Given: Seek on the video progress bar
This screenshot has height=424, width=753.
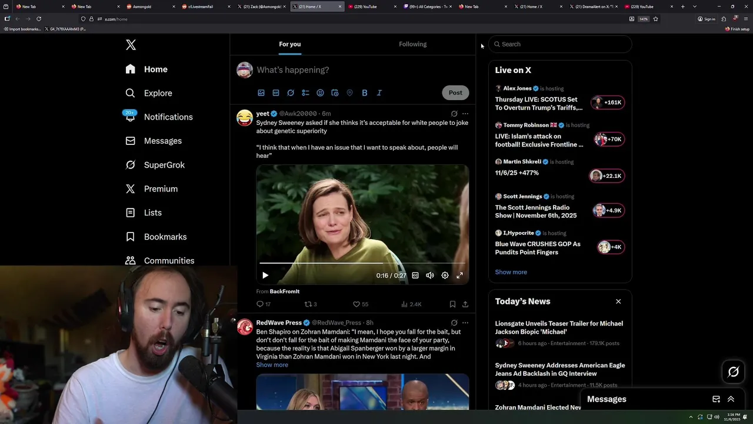Looking at the screenshot, I should point(362,263).
